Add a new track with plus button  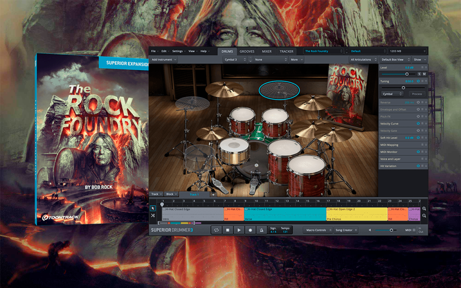coord(213,194)
